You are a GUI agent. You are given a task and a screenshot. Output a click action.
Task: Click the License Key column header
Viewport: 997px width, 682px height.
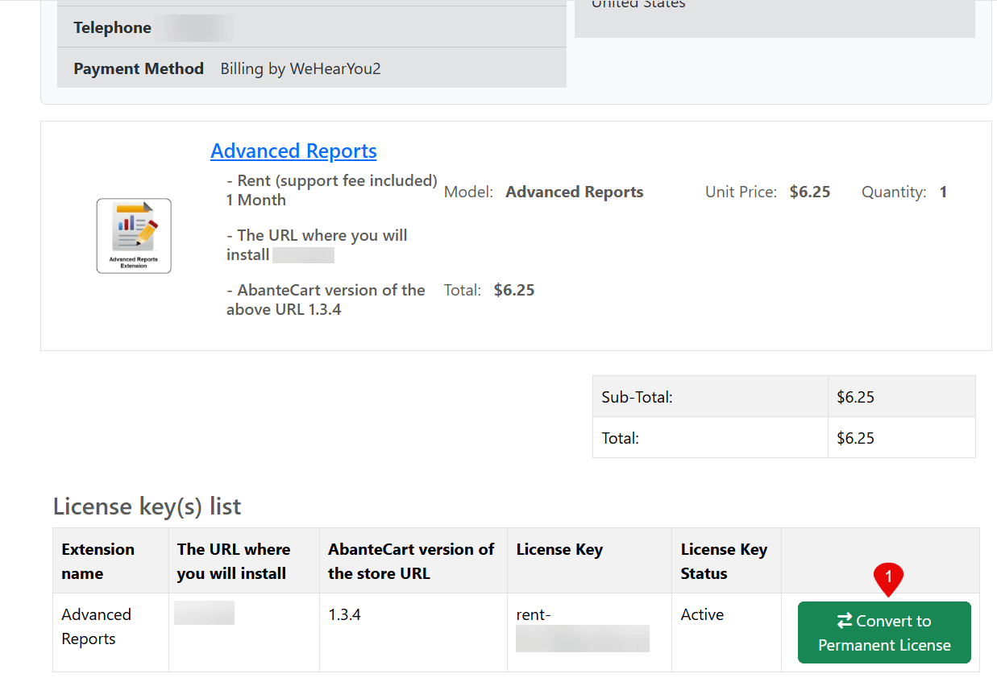pos(559,549)
